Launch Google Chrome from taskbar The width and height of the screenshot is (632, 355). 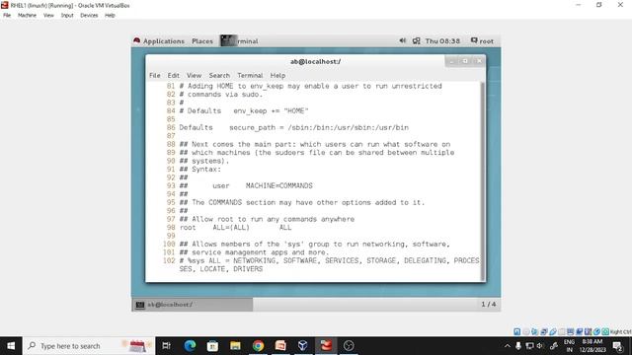click(258, 346)
